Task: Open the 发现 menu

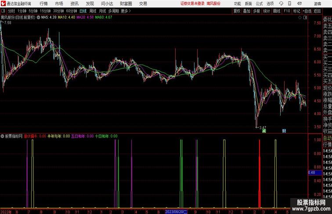Action: point(90,4)
